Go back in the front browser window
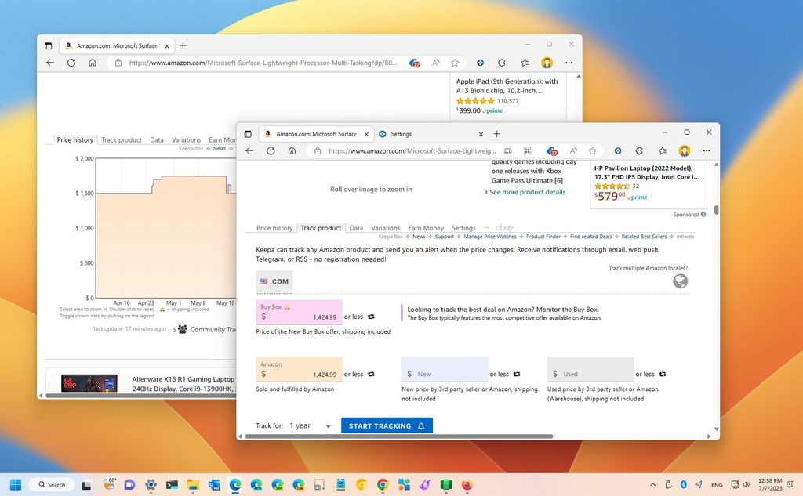803x496 pixels. [x=250, y=150]
